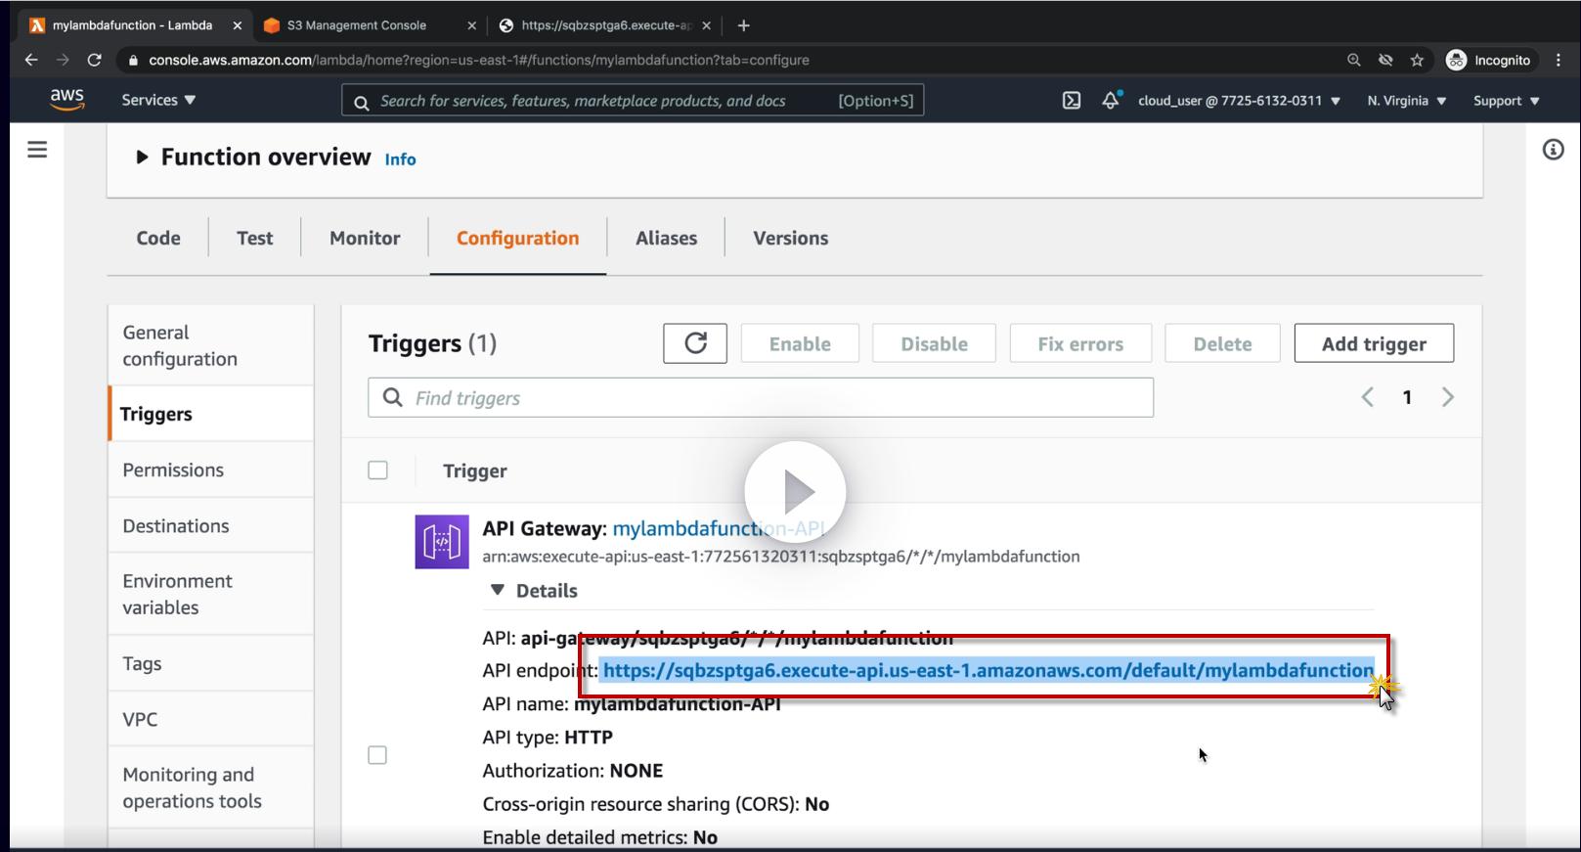This screenshot has height=852, width=1581.
Task: Switch to the Code tab
Action: coord(158,238)
